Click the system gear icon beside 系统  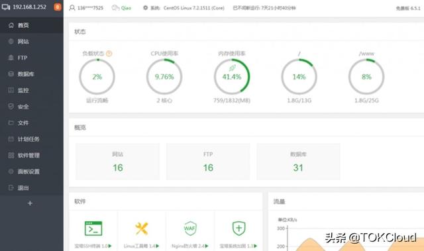(x=146, y=8)
